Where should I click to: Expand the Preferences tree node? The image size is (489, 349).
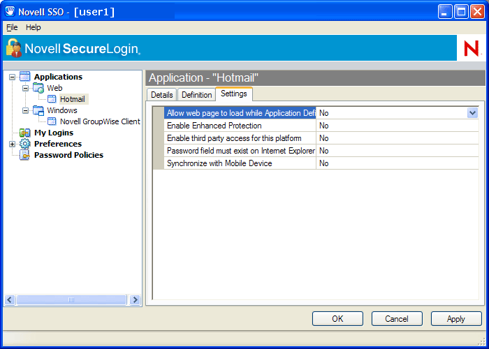(12, 144)
